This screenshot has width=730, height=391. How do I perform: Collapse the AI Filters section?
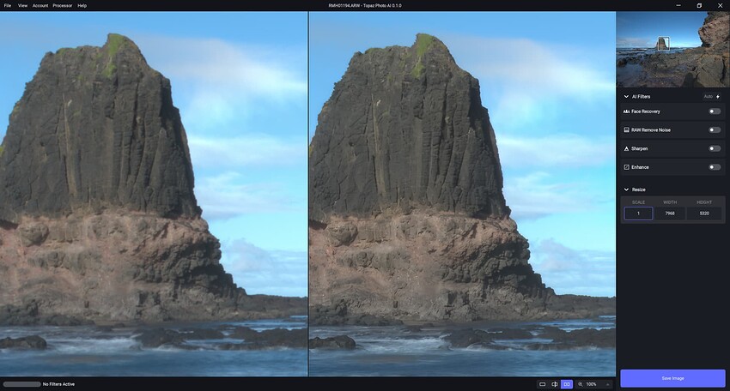[x=625, y=97]
